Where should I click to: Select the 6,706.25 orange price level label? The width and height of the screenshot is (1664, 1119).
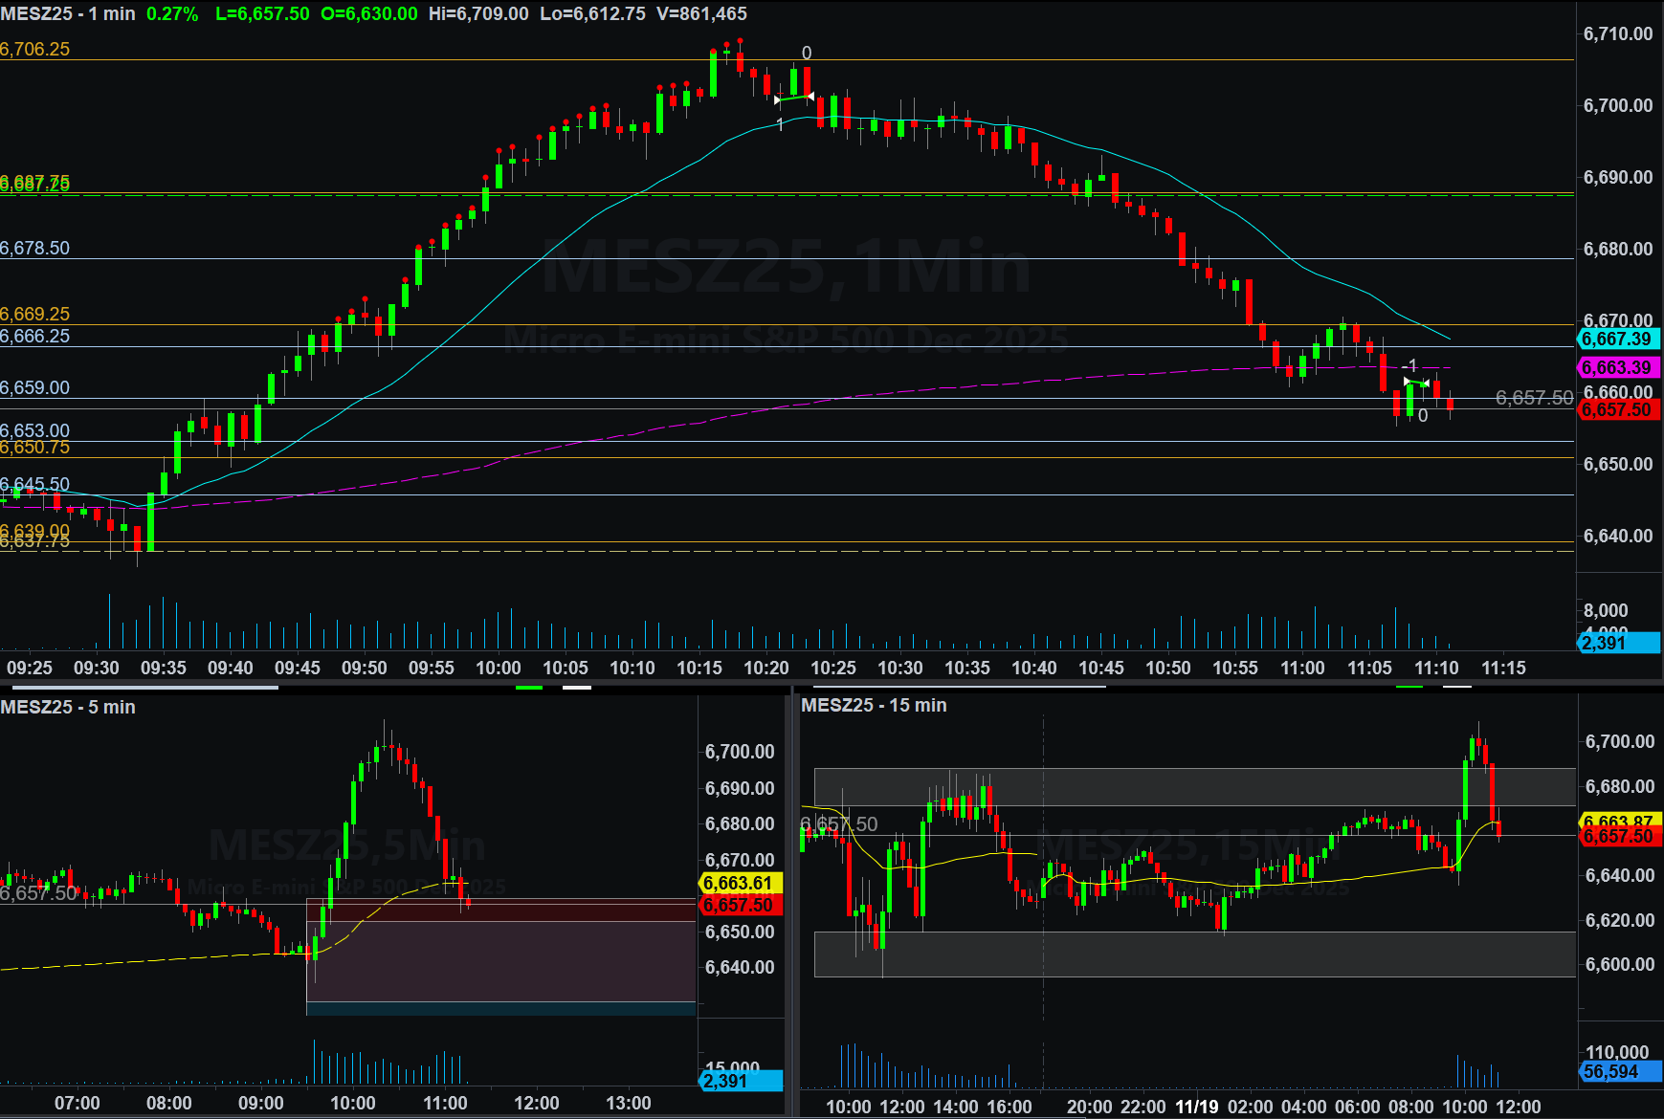(35, 50)
